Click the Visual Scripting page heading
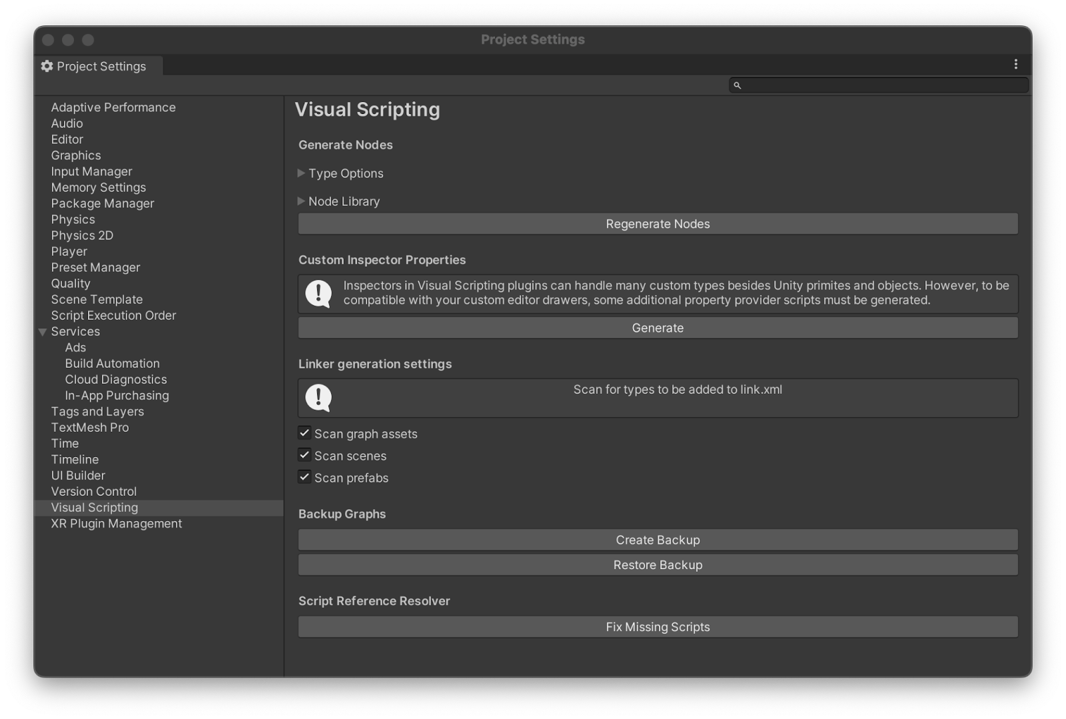Viewport: 1066px width, 719px height. [367, 109]
